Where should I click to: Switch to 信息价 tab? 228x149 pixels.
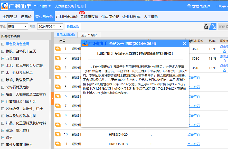(26, 17)
